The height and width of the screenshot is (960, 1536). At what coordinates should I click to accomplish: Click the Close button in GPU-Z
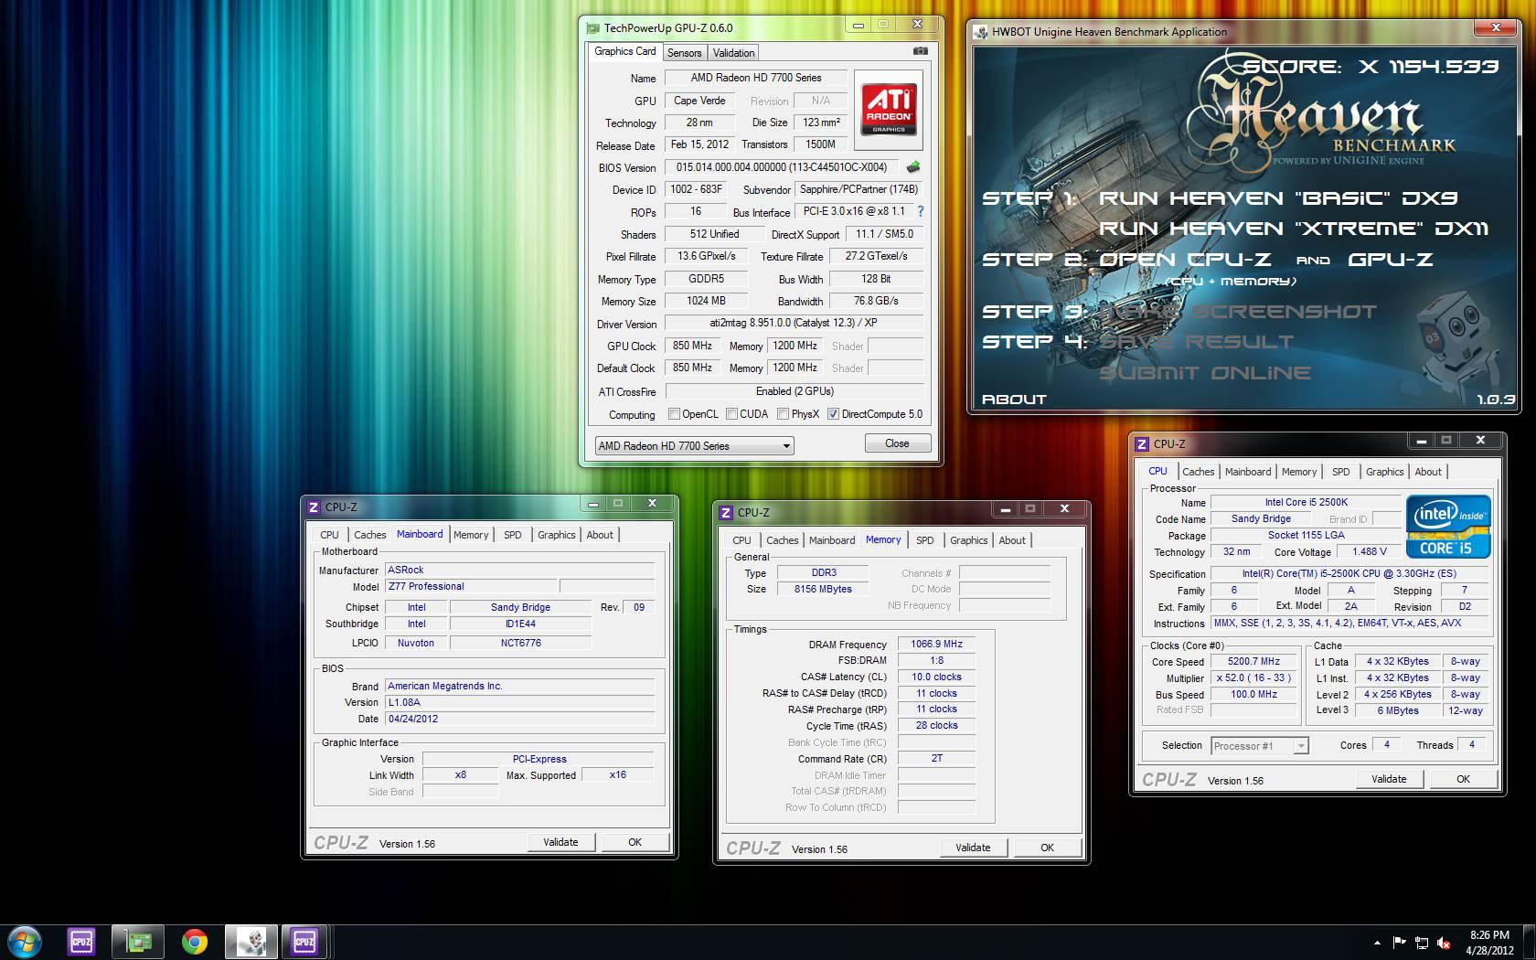pos(897,443)
